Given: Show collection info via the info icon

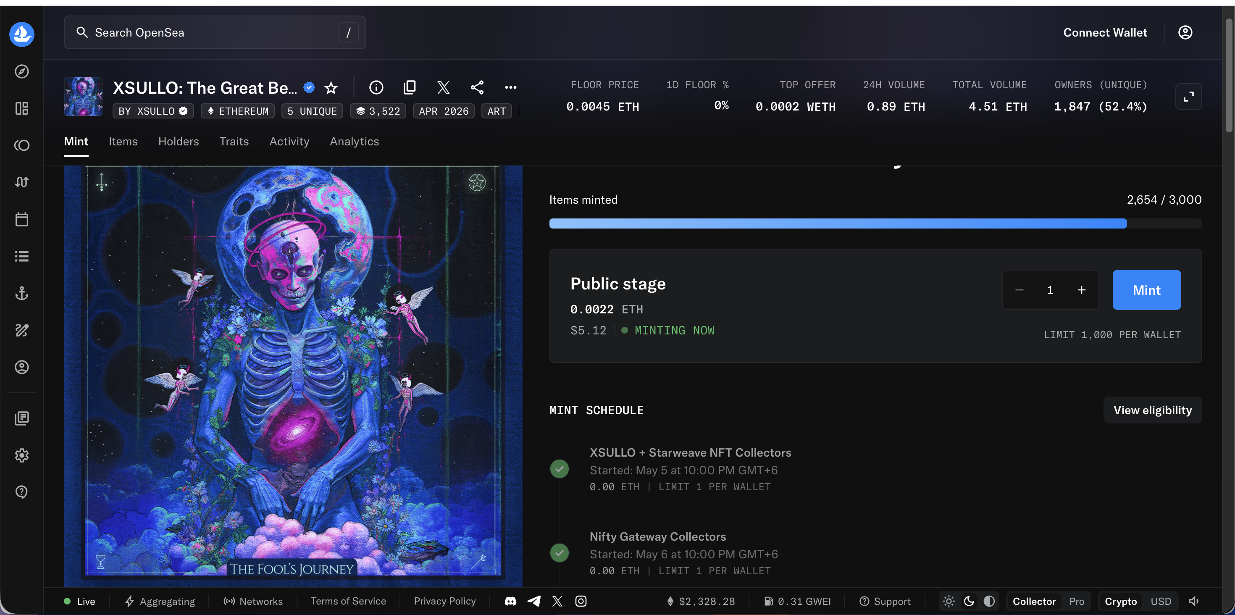Looking at the screenshot, I should tap(376, 87).
